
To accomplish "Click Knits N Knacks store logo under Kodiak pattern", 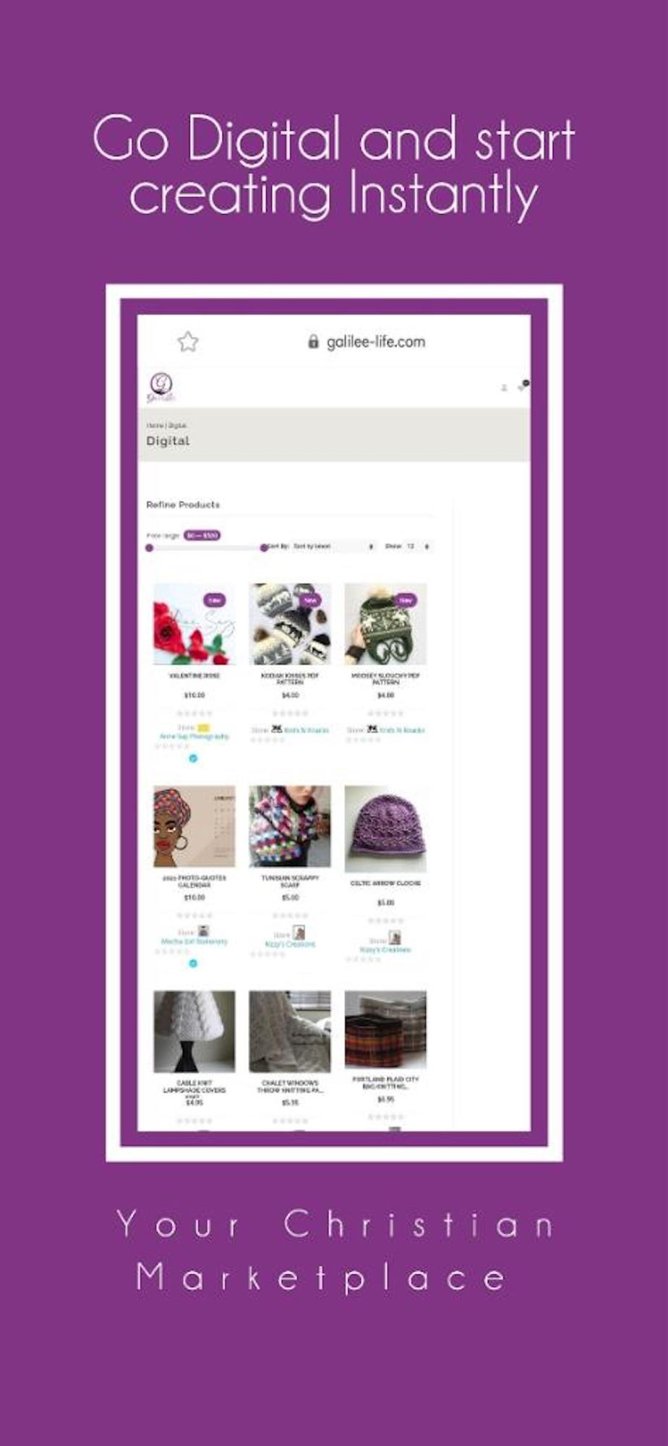I will (x=276, y=729).
